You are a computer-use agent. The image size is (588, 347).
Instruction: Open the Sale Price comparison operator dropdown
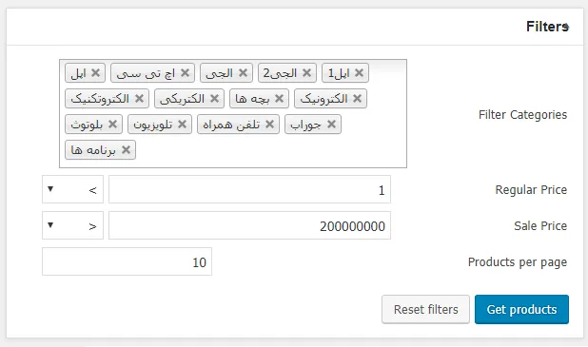[72, 225]
